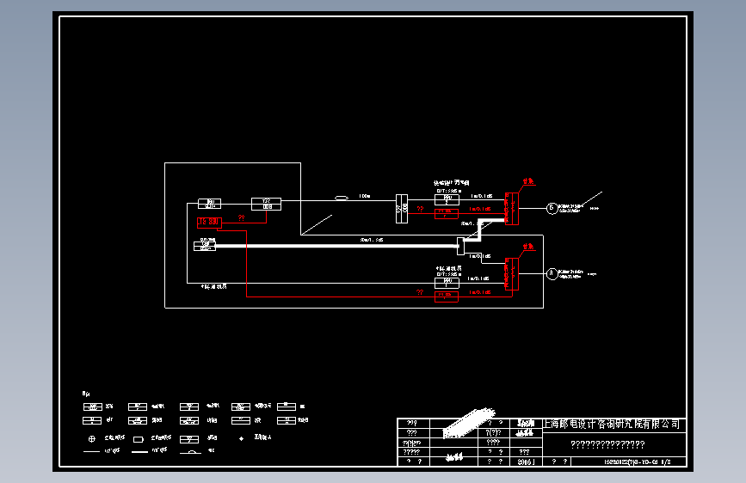The height and width of the screenshot is (483, 746).
Task: Click the 上海邮电设计咨询研究院有限公司 title
Action: tap(612, 424)
